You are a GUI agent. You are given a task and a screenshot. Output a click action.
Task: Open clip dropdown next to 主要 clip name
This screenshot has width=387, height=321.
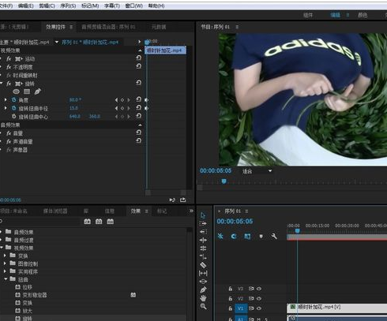(x=57, y=42)
